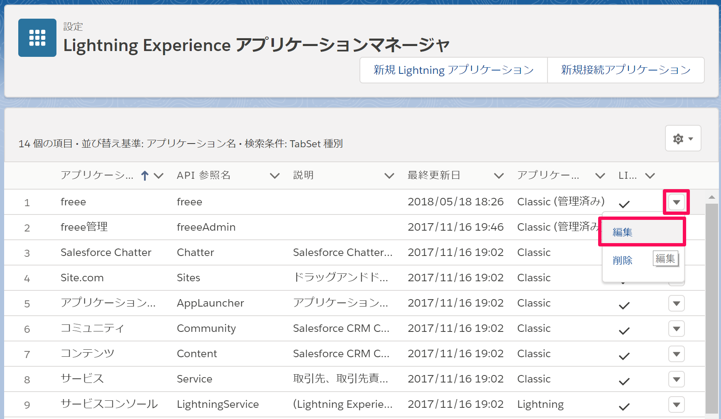721x419 pixels.
Task: Select the Site.com application name cell
Action: tap(82, 278)
